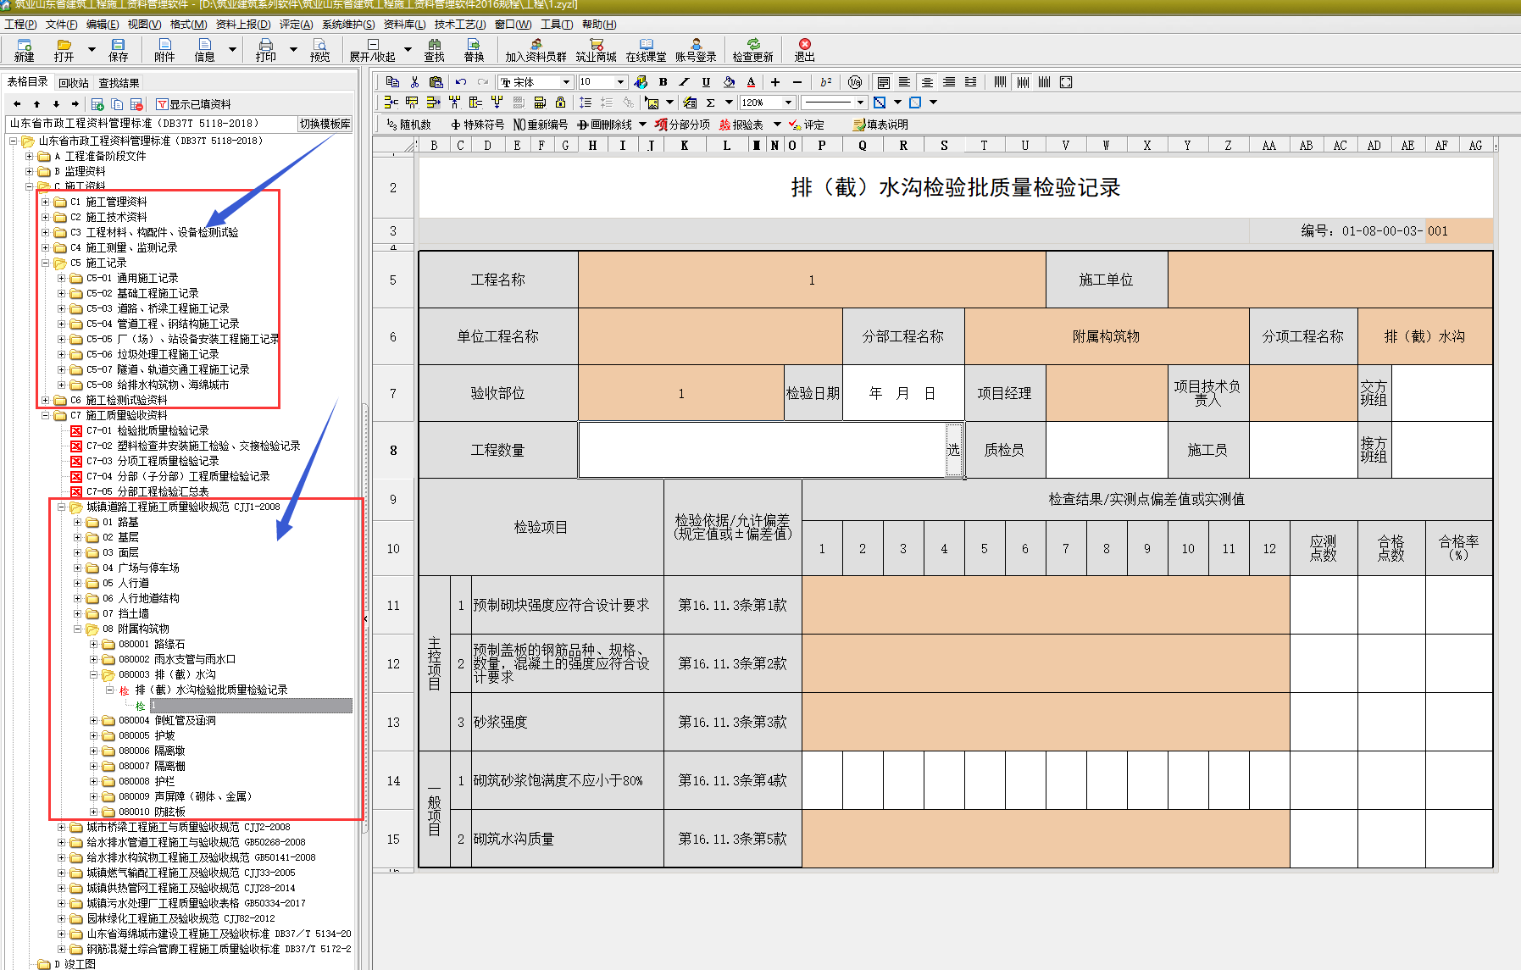Viewport: 1521px width, 970px height.
Task: Run 检查更新 update check
Action: pos(752,50)
